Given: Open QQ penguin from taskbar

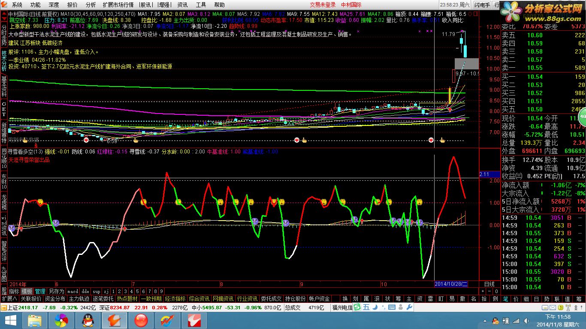Looking at the screenshot, I should 88,320.
